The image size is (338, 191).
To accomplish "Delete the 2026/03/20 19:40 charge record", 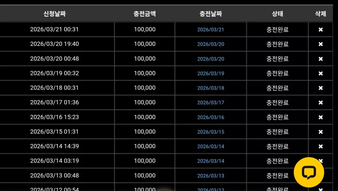I will coord(321,44).
